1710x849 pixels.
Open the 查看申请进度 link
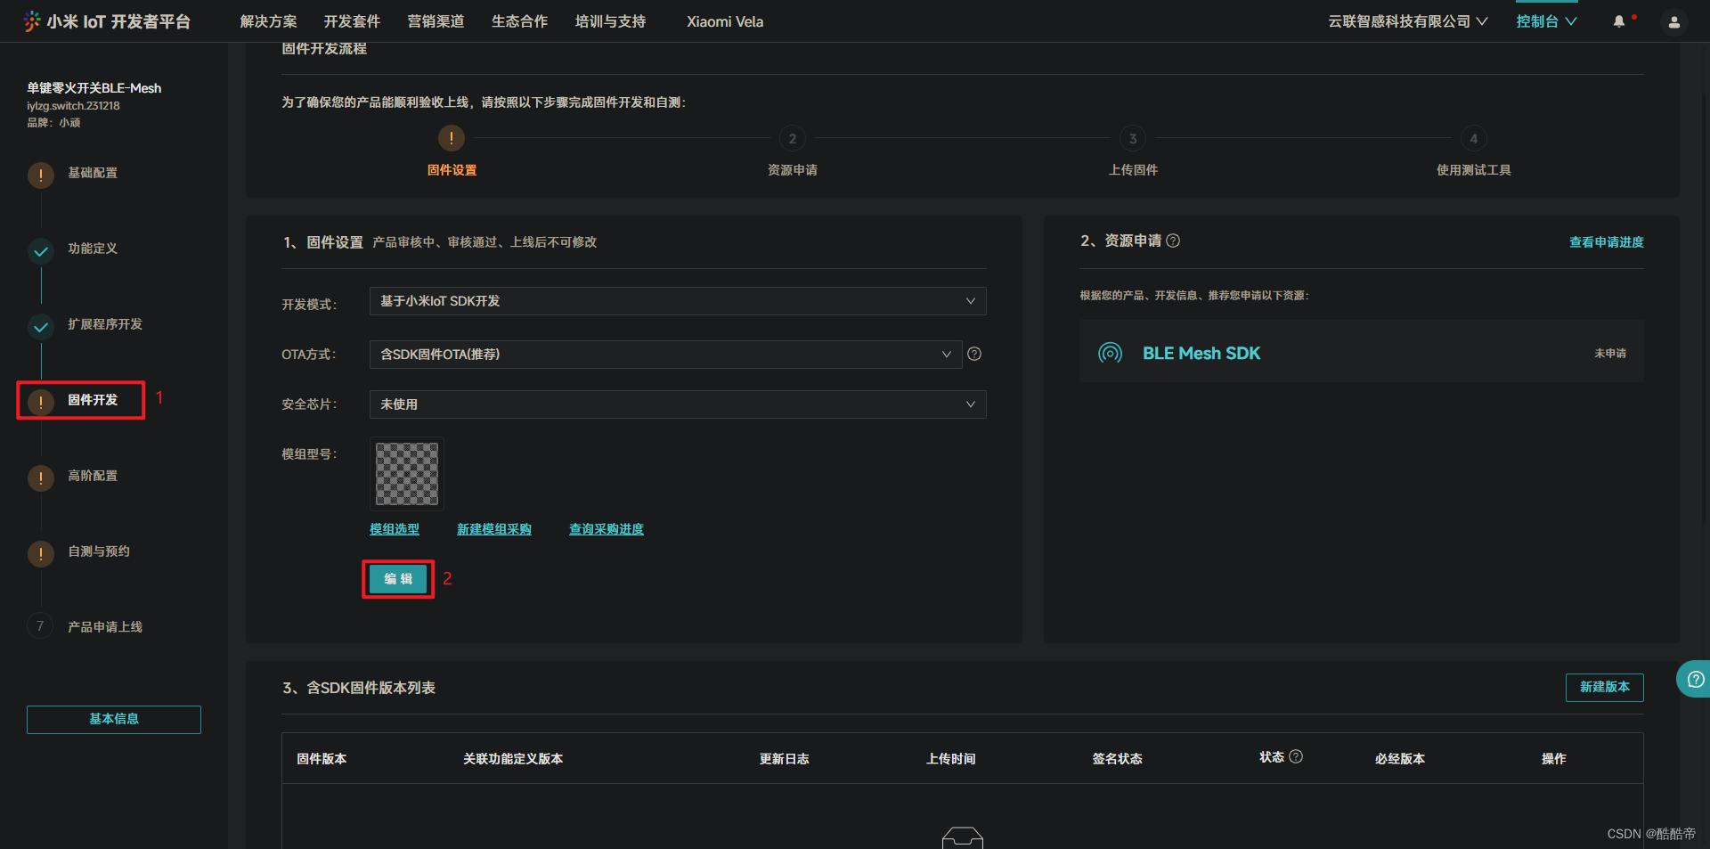1607,242
